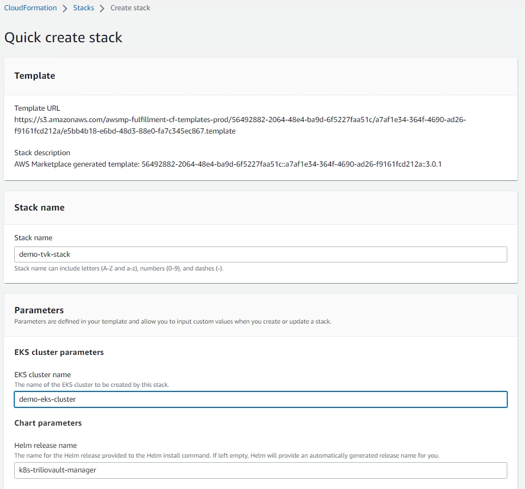Click the EKS cluster name input field

pos(260,399)
